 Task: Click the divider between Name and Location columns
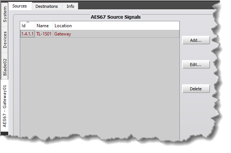(x=53, y=26)
